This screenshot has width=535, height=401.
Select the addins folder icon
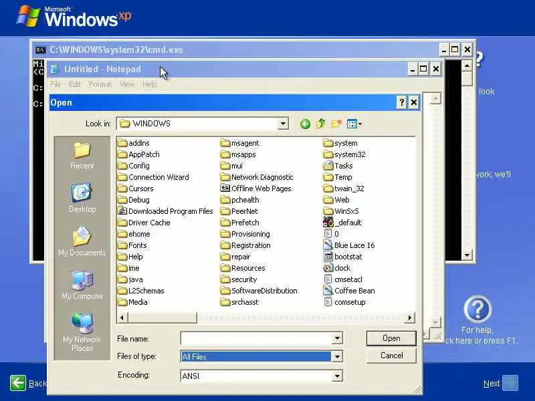click(x=122, y=143)
